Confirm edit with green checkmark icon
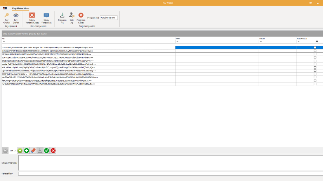Viewport: 323px width, 181px height. (46, 151)
